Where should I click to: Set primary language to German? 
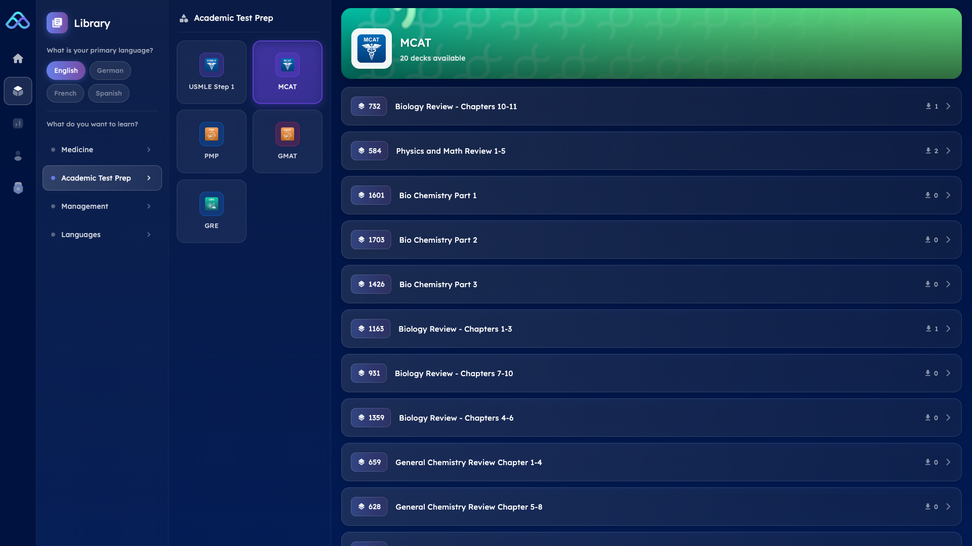(110, 71)
